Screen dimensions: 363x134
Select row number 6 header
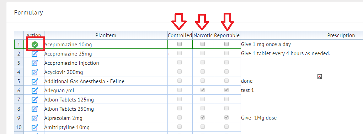click(x=19, y=90)
